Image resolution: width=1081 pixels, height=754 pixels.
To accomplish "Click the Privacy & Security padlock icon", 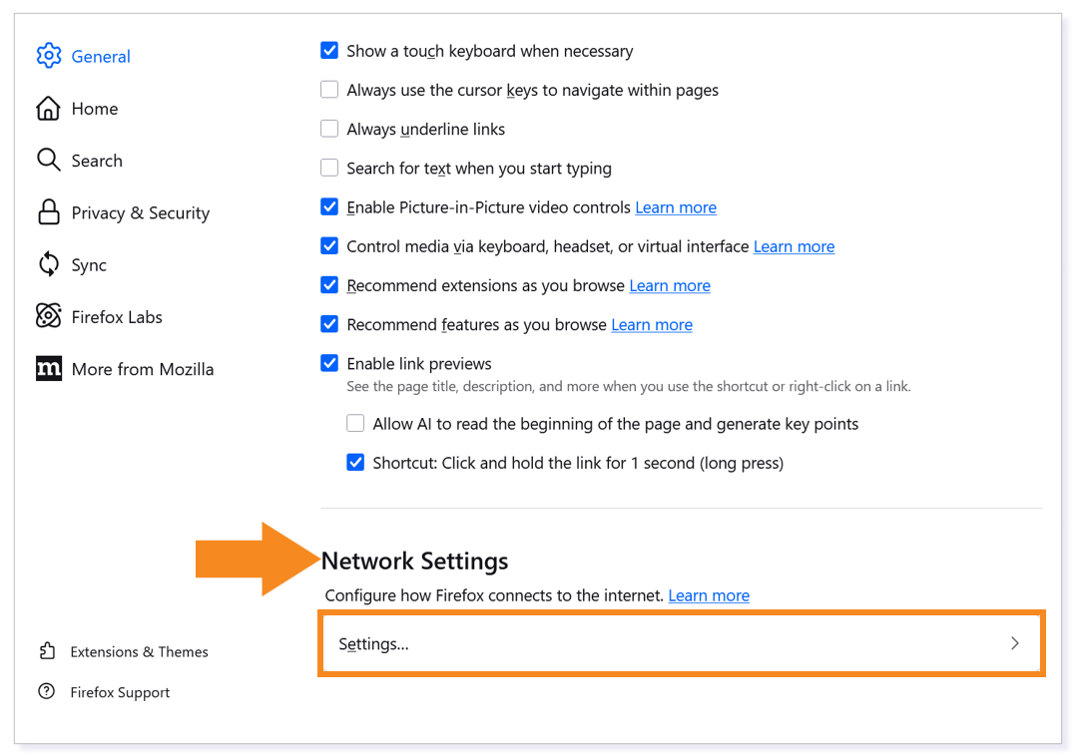I will 48,212.
